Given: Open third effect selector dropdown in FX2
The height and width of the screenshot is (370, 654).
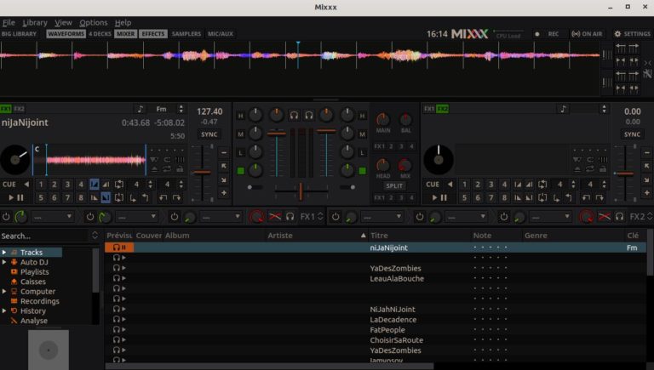Looking at the screenshot, I should (x=550, y=217).
